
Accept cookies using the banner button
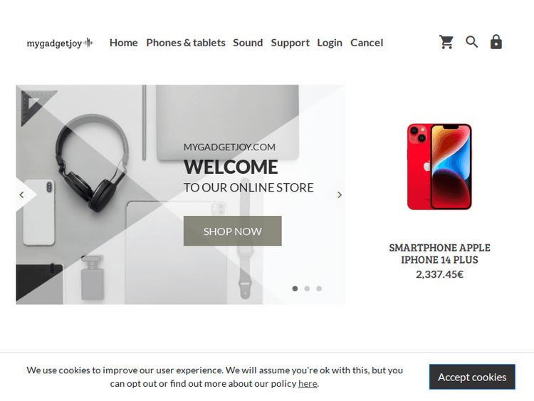[472, 377]
